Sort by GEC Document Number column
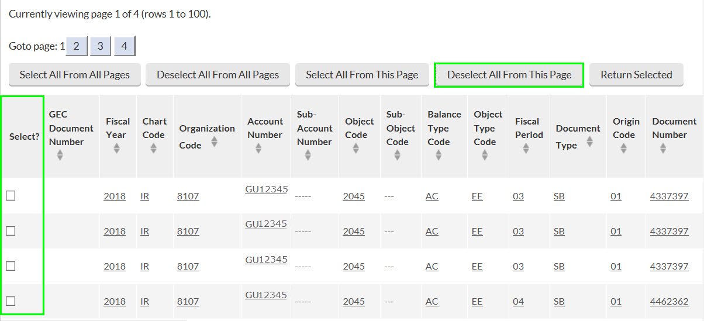This screenshot has height=321, width=704. [60, 155]
